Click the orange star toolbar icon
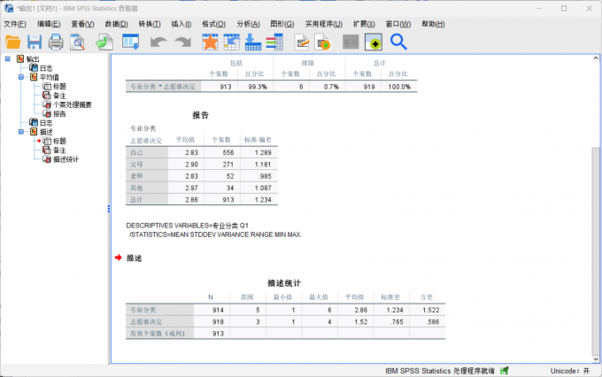The width and height of the screenshot is (602, 377). (x=210, y=42)
